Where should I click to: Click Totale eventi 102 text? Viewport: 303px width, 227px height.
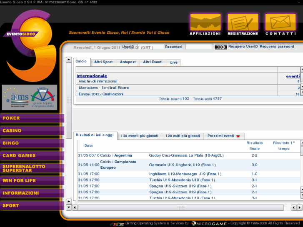(174, 99)
